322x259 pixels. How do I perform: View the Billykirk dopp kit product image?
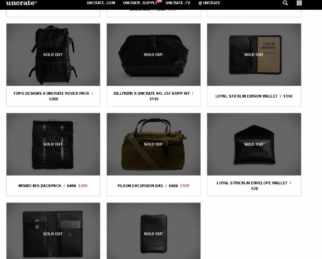[154, 55]
